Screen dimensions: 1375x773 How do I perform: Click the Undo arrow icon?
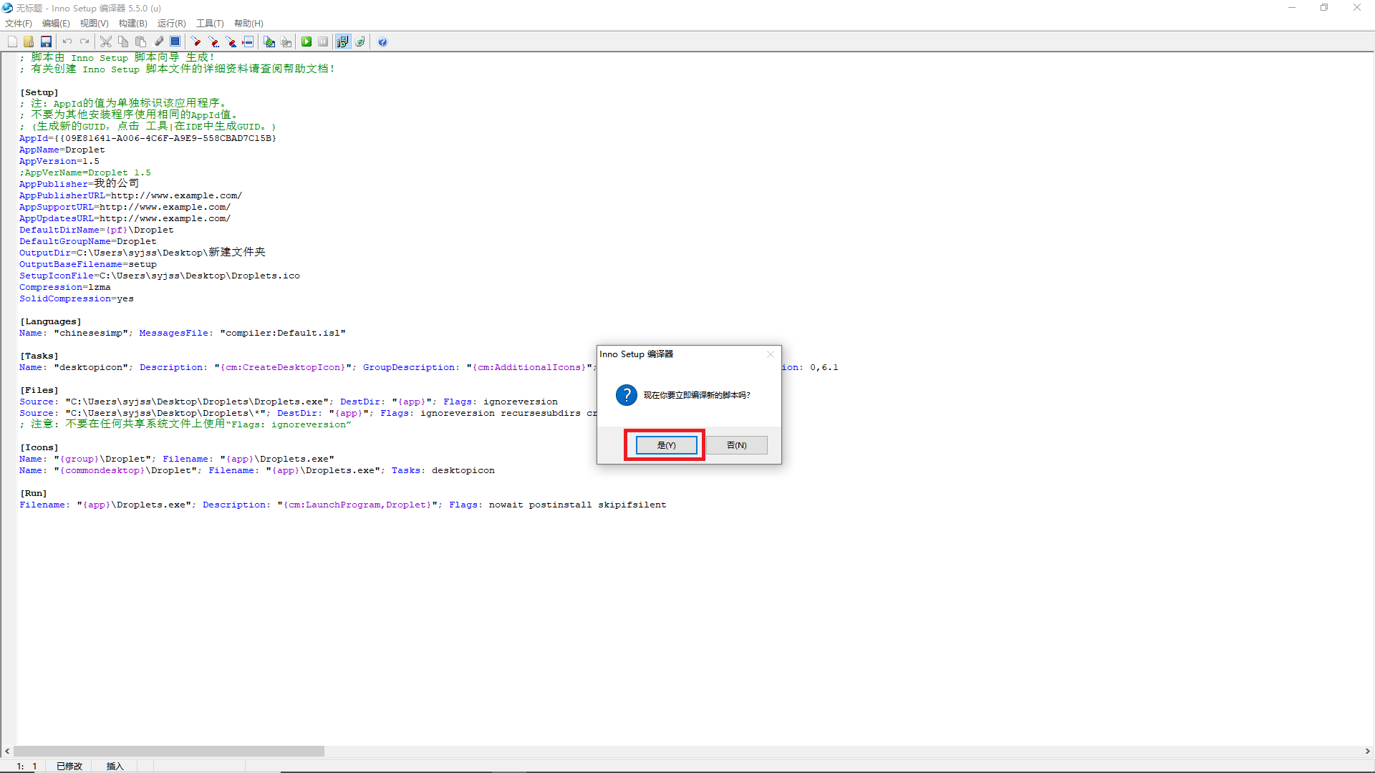click(67, 42)
